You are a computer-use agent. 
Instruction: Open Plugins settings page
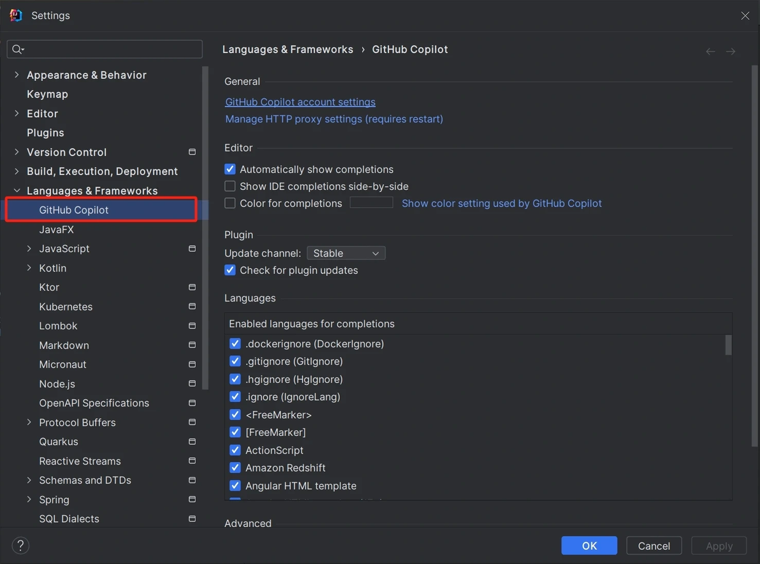pos(45,133)
